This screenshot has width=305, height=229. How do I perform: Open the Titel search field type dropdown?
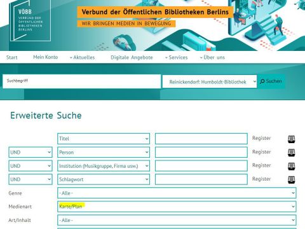click(104, 139)
